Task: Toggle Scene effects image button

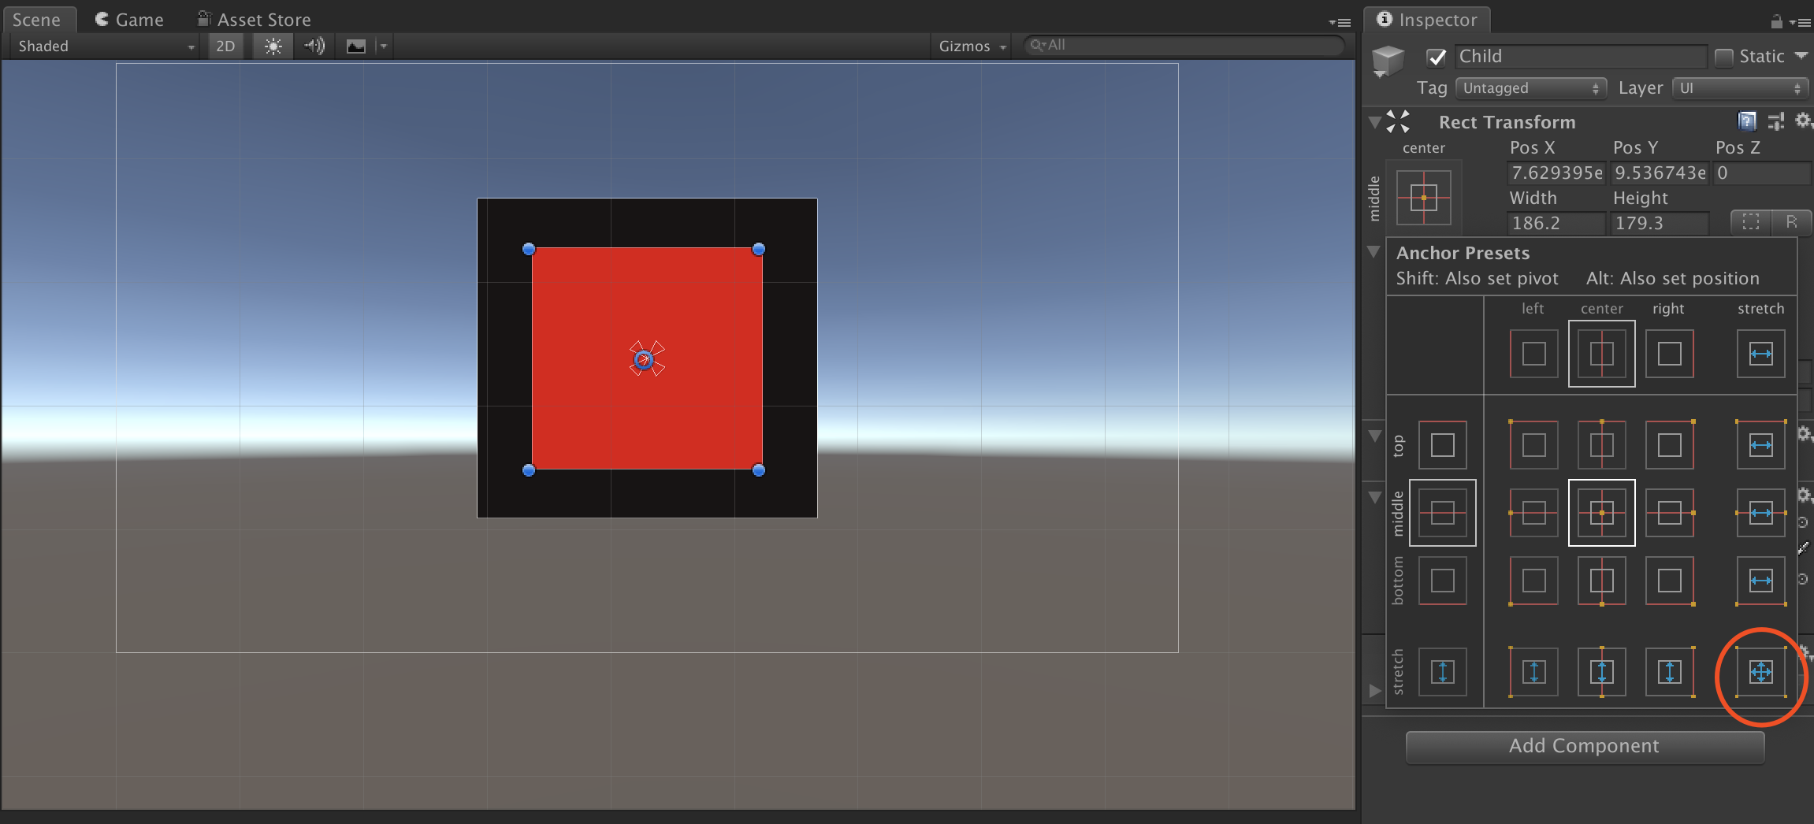Action: click(x=356, y=46)
